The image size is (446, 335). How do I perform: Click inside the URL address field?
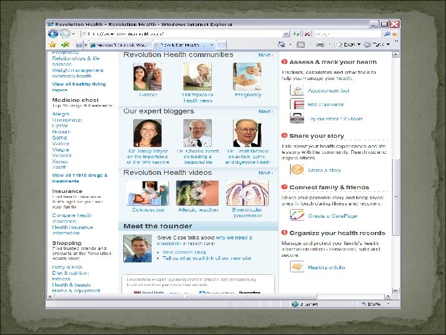coord(182,34)
